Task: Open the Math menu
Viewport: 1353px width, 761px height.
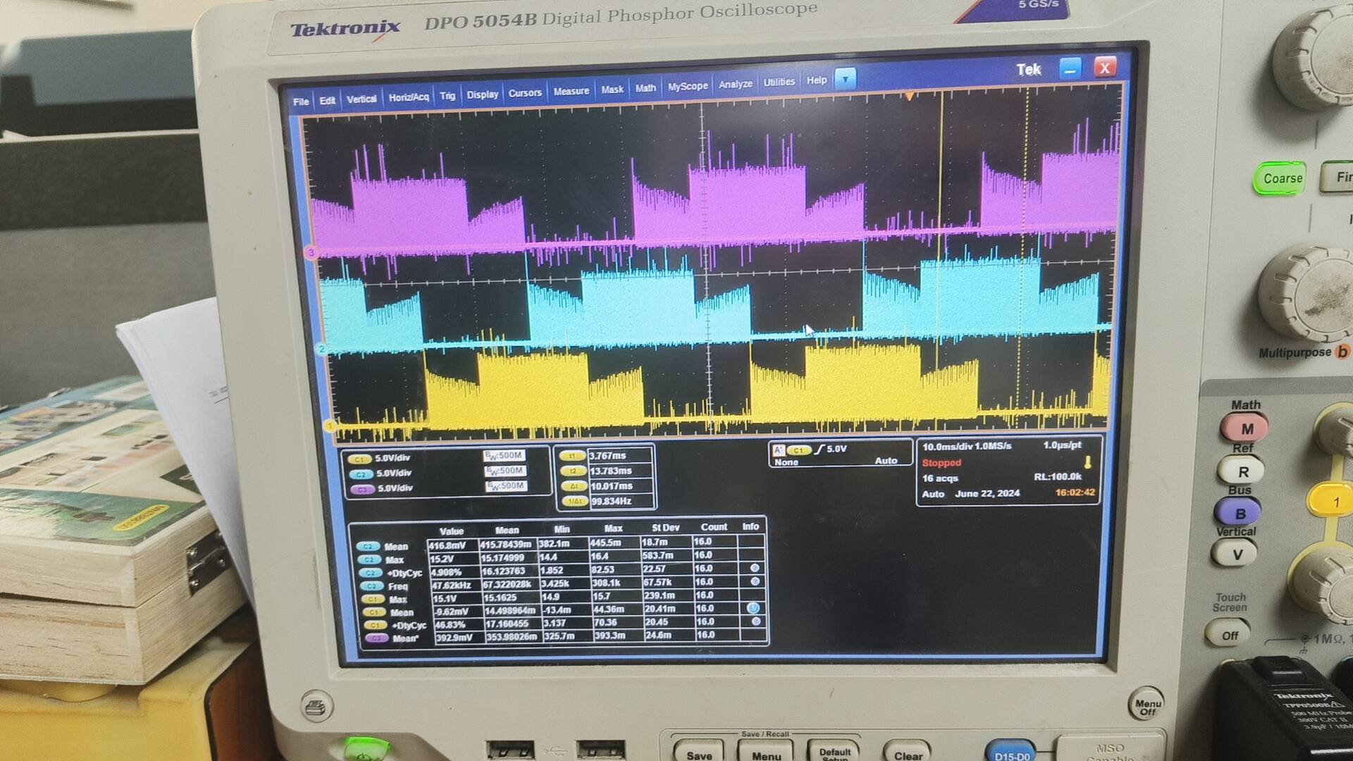Action: pos(645,88)
